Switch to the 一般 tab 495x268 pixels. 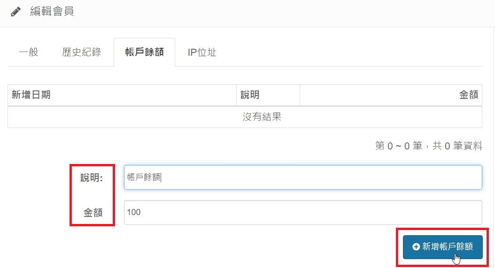pos(28,52)
